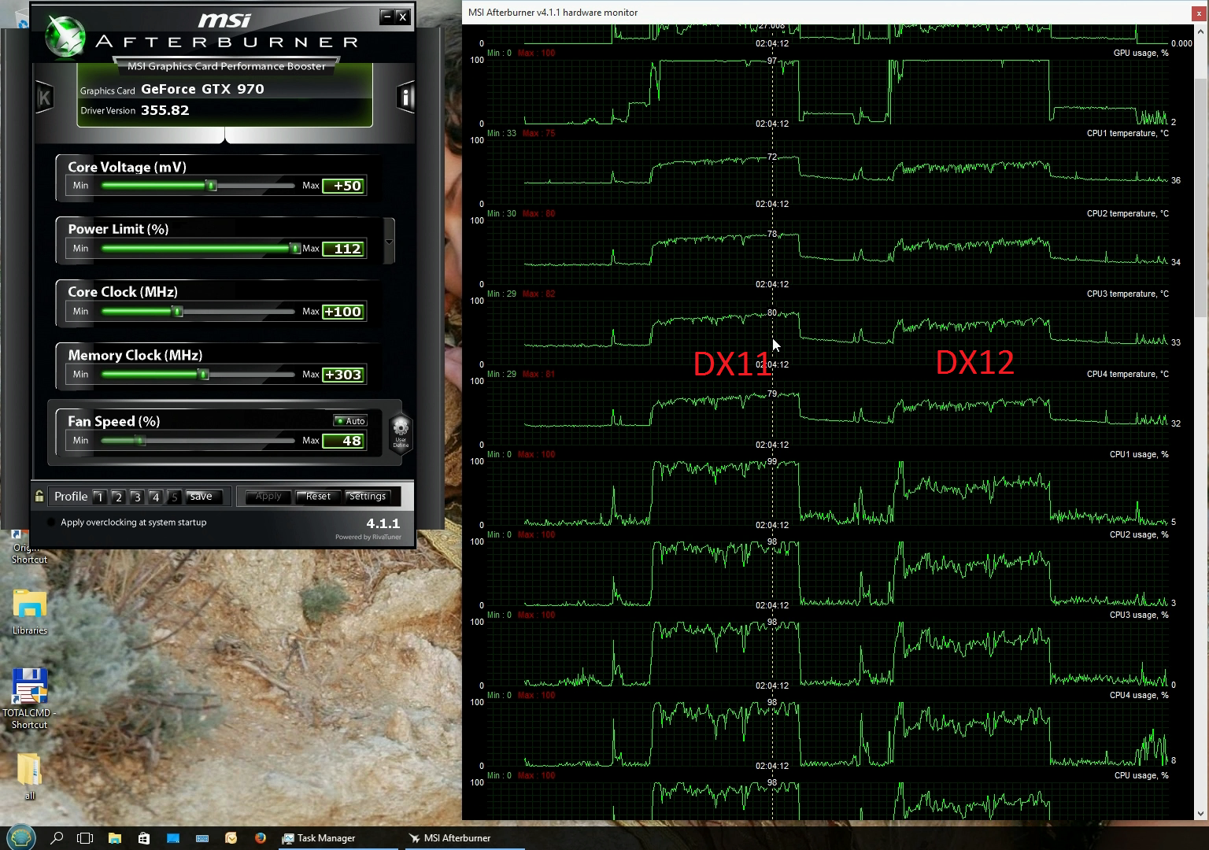Click the Core Voltage slider handle

[x=211, y=186]
